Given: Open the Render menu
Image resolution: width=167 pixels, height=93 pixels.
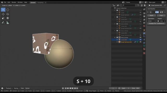Looking at the screenshot, I should pos(14,2).
